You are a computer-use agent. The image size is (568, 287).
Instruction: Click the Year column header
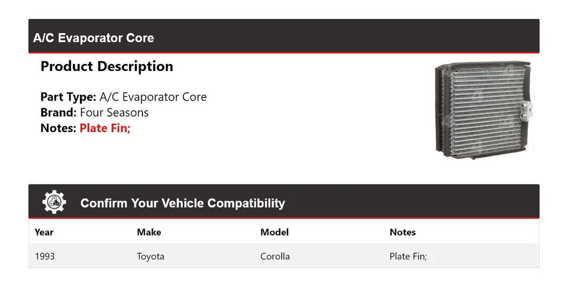44,232
